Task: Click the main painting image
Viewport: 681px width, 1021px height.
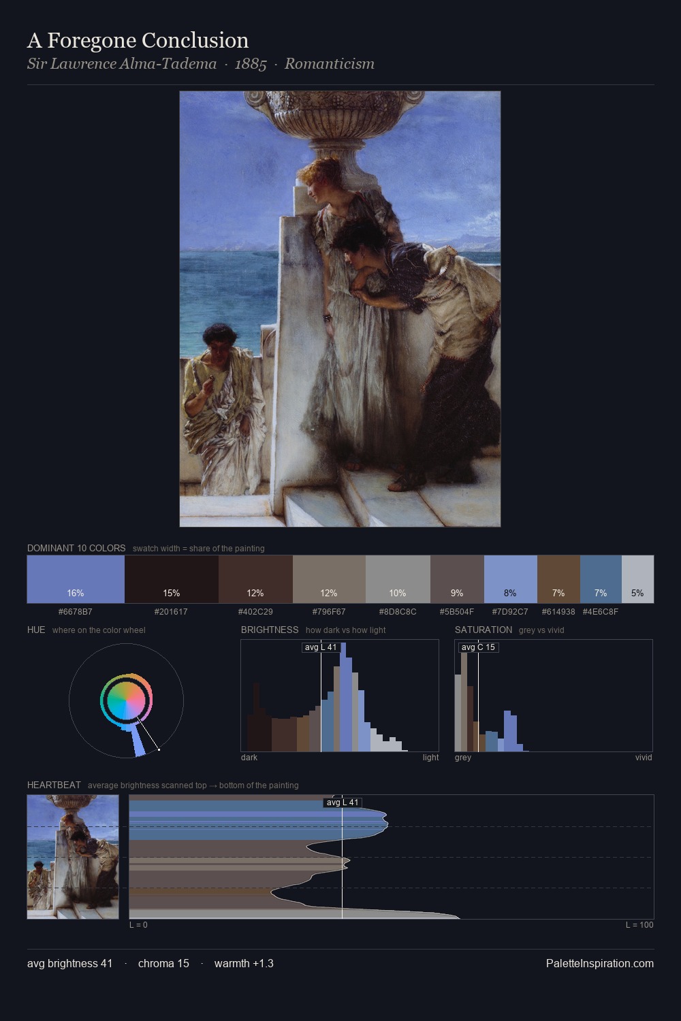Action: point(340,309)
